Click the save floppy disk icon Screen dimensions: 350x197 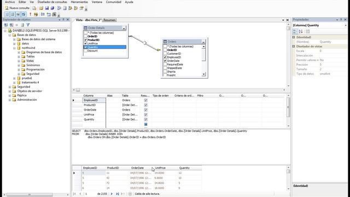pyautogui.click(x=47, y=8)
